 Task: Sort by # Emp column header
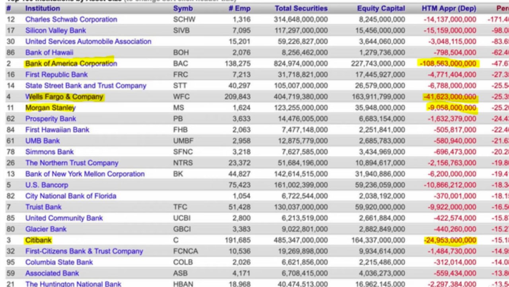[x=239, y=8]
